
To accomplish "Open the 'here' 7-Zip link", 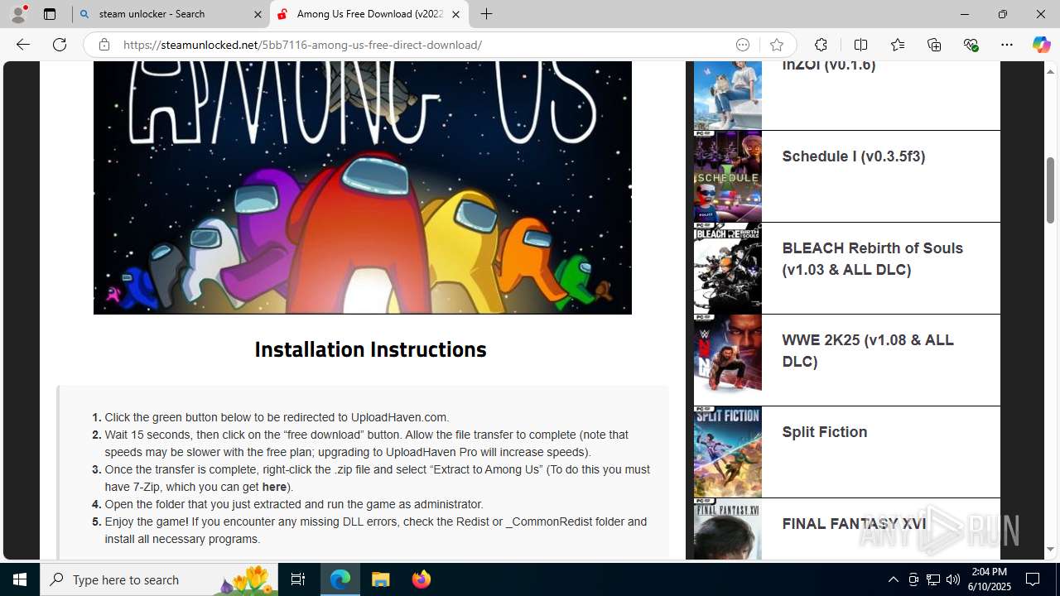I will [274, 487].
